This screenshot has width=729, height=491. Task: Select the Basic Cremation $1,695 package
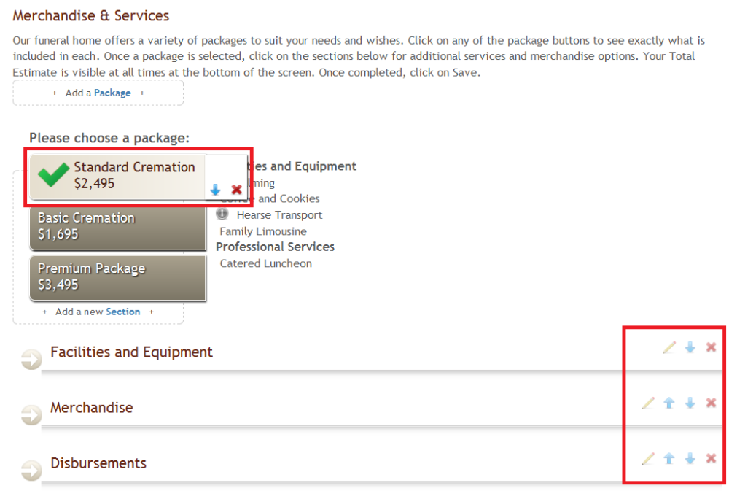pyautogui.click(x=118, y=226)
